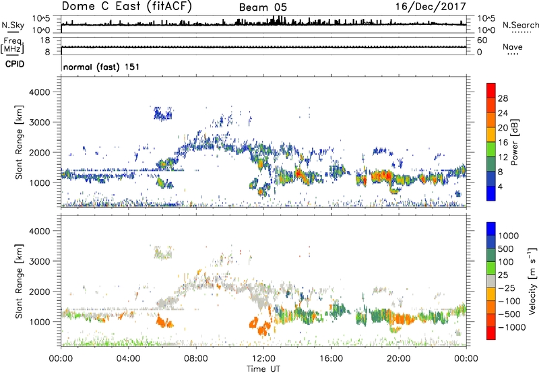Click the Velocity colorbar label "-25"
The height and width of the screenshot is (373, 539).
(x=507, y=288)
